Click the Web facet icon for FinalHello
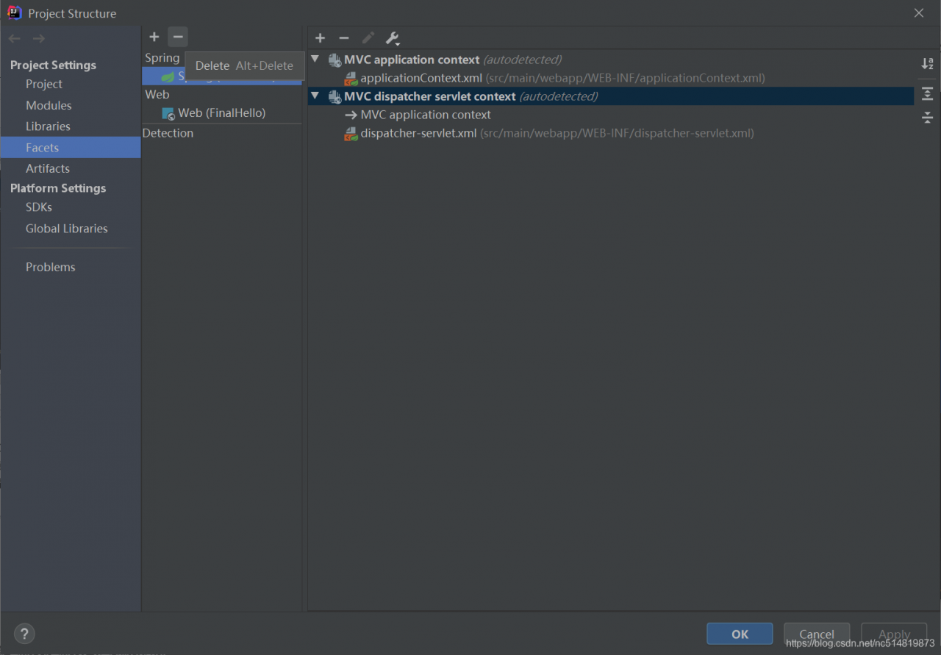This screenshot has width=941, height=655. [168, 113]
